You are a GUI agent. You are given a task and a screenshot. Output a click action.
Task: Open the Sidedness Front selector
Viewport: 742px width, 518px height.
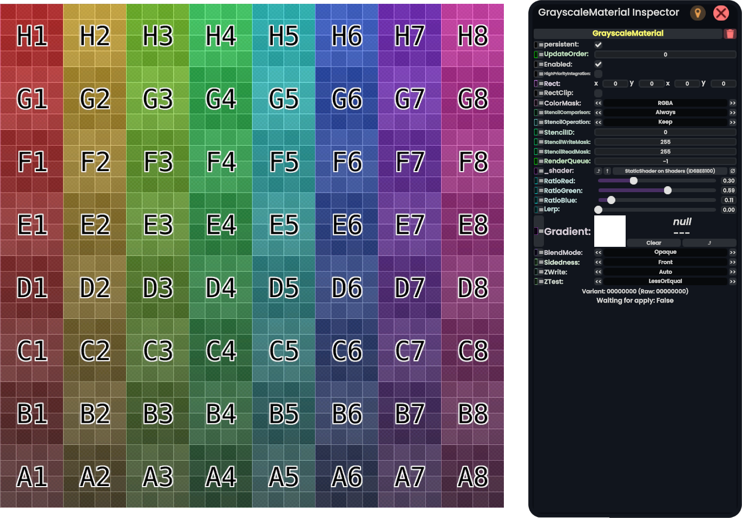pyautogui.click(x=665, y=263)
